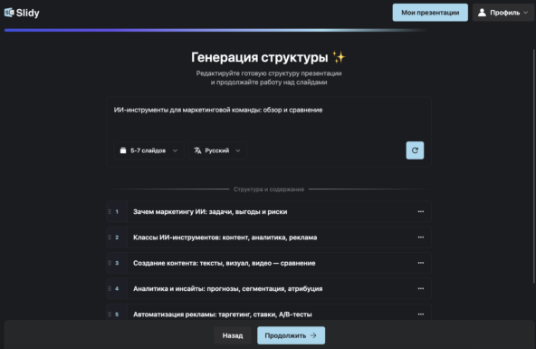Screen dimensions: 536x349
Task: Click slide number 1 label
Action: click(117, 212)
